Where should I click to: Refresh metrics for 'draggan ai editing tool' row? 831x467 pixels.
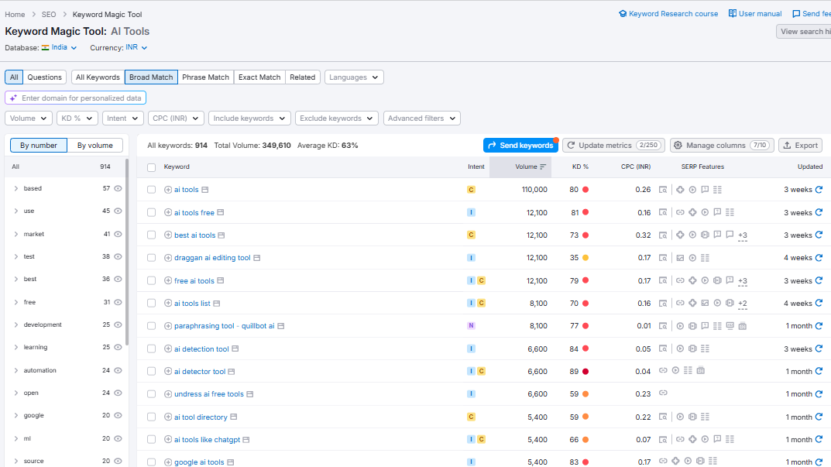coord(819,258)
